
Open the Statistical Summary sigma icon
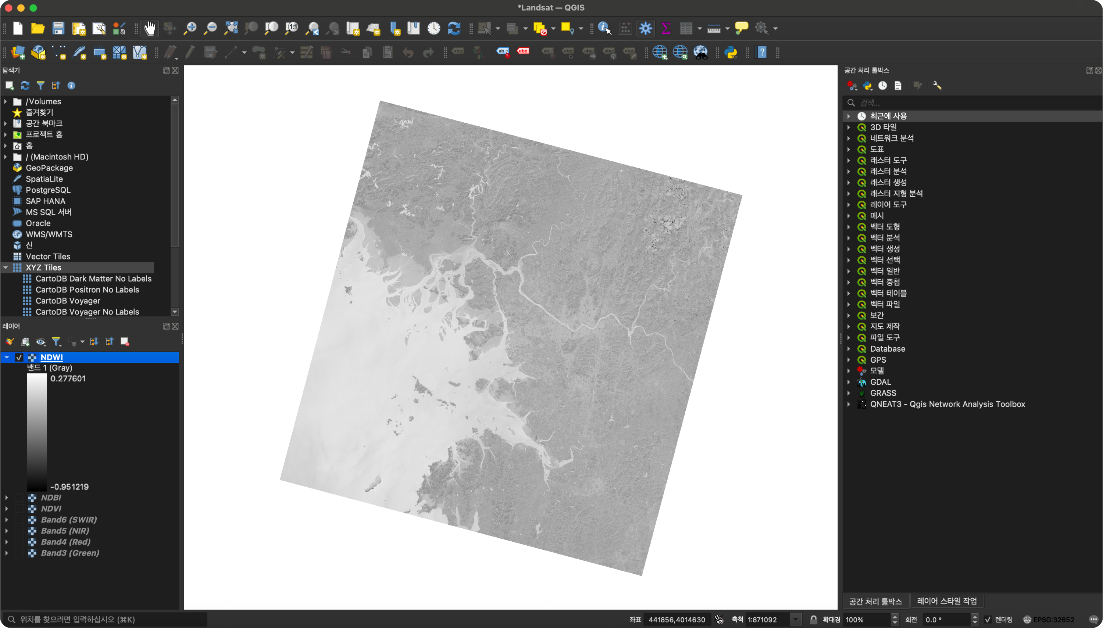[x=665, y=28]
